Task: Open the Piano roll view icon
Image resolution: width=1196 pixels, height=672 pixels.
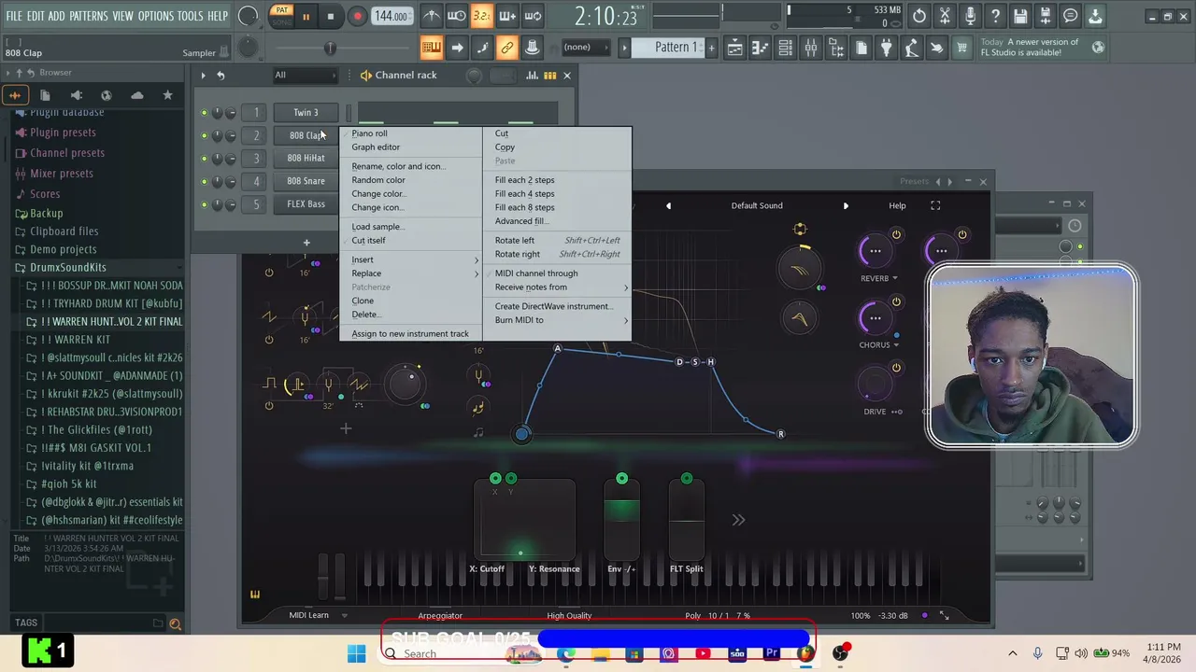Action: (x=761, y=48)
